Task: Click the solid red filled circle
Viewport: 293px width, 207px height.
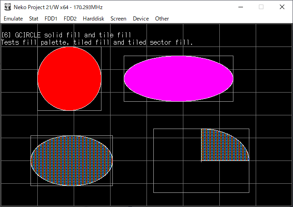Action: 69,79
